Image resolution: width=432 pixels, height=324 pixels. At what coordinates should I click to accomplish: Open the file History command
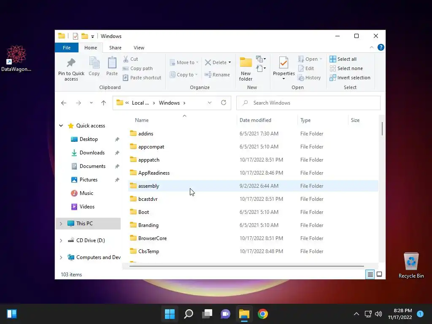[309, 78]
